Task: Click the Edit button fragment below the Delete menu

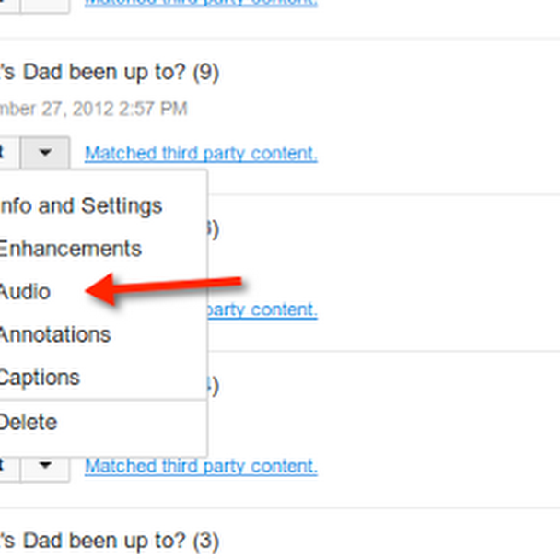Action: (x=9, y=466)
